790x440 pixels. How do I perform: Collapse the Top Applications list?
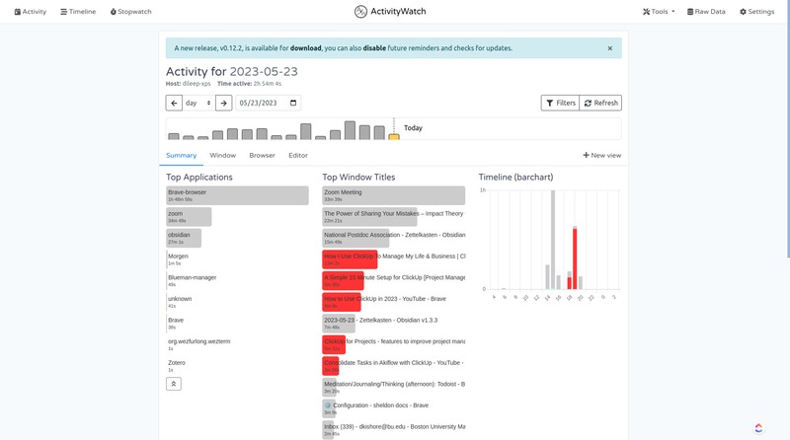174,384
